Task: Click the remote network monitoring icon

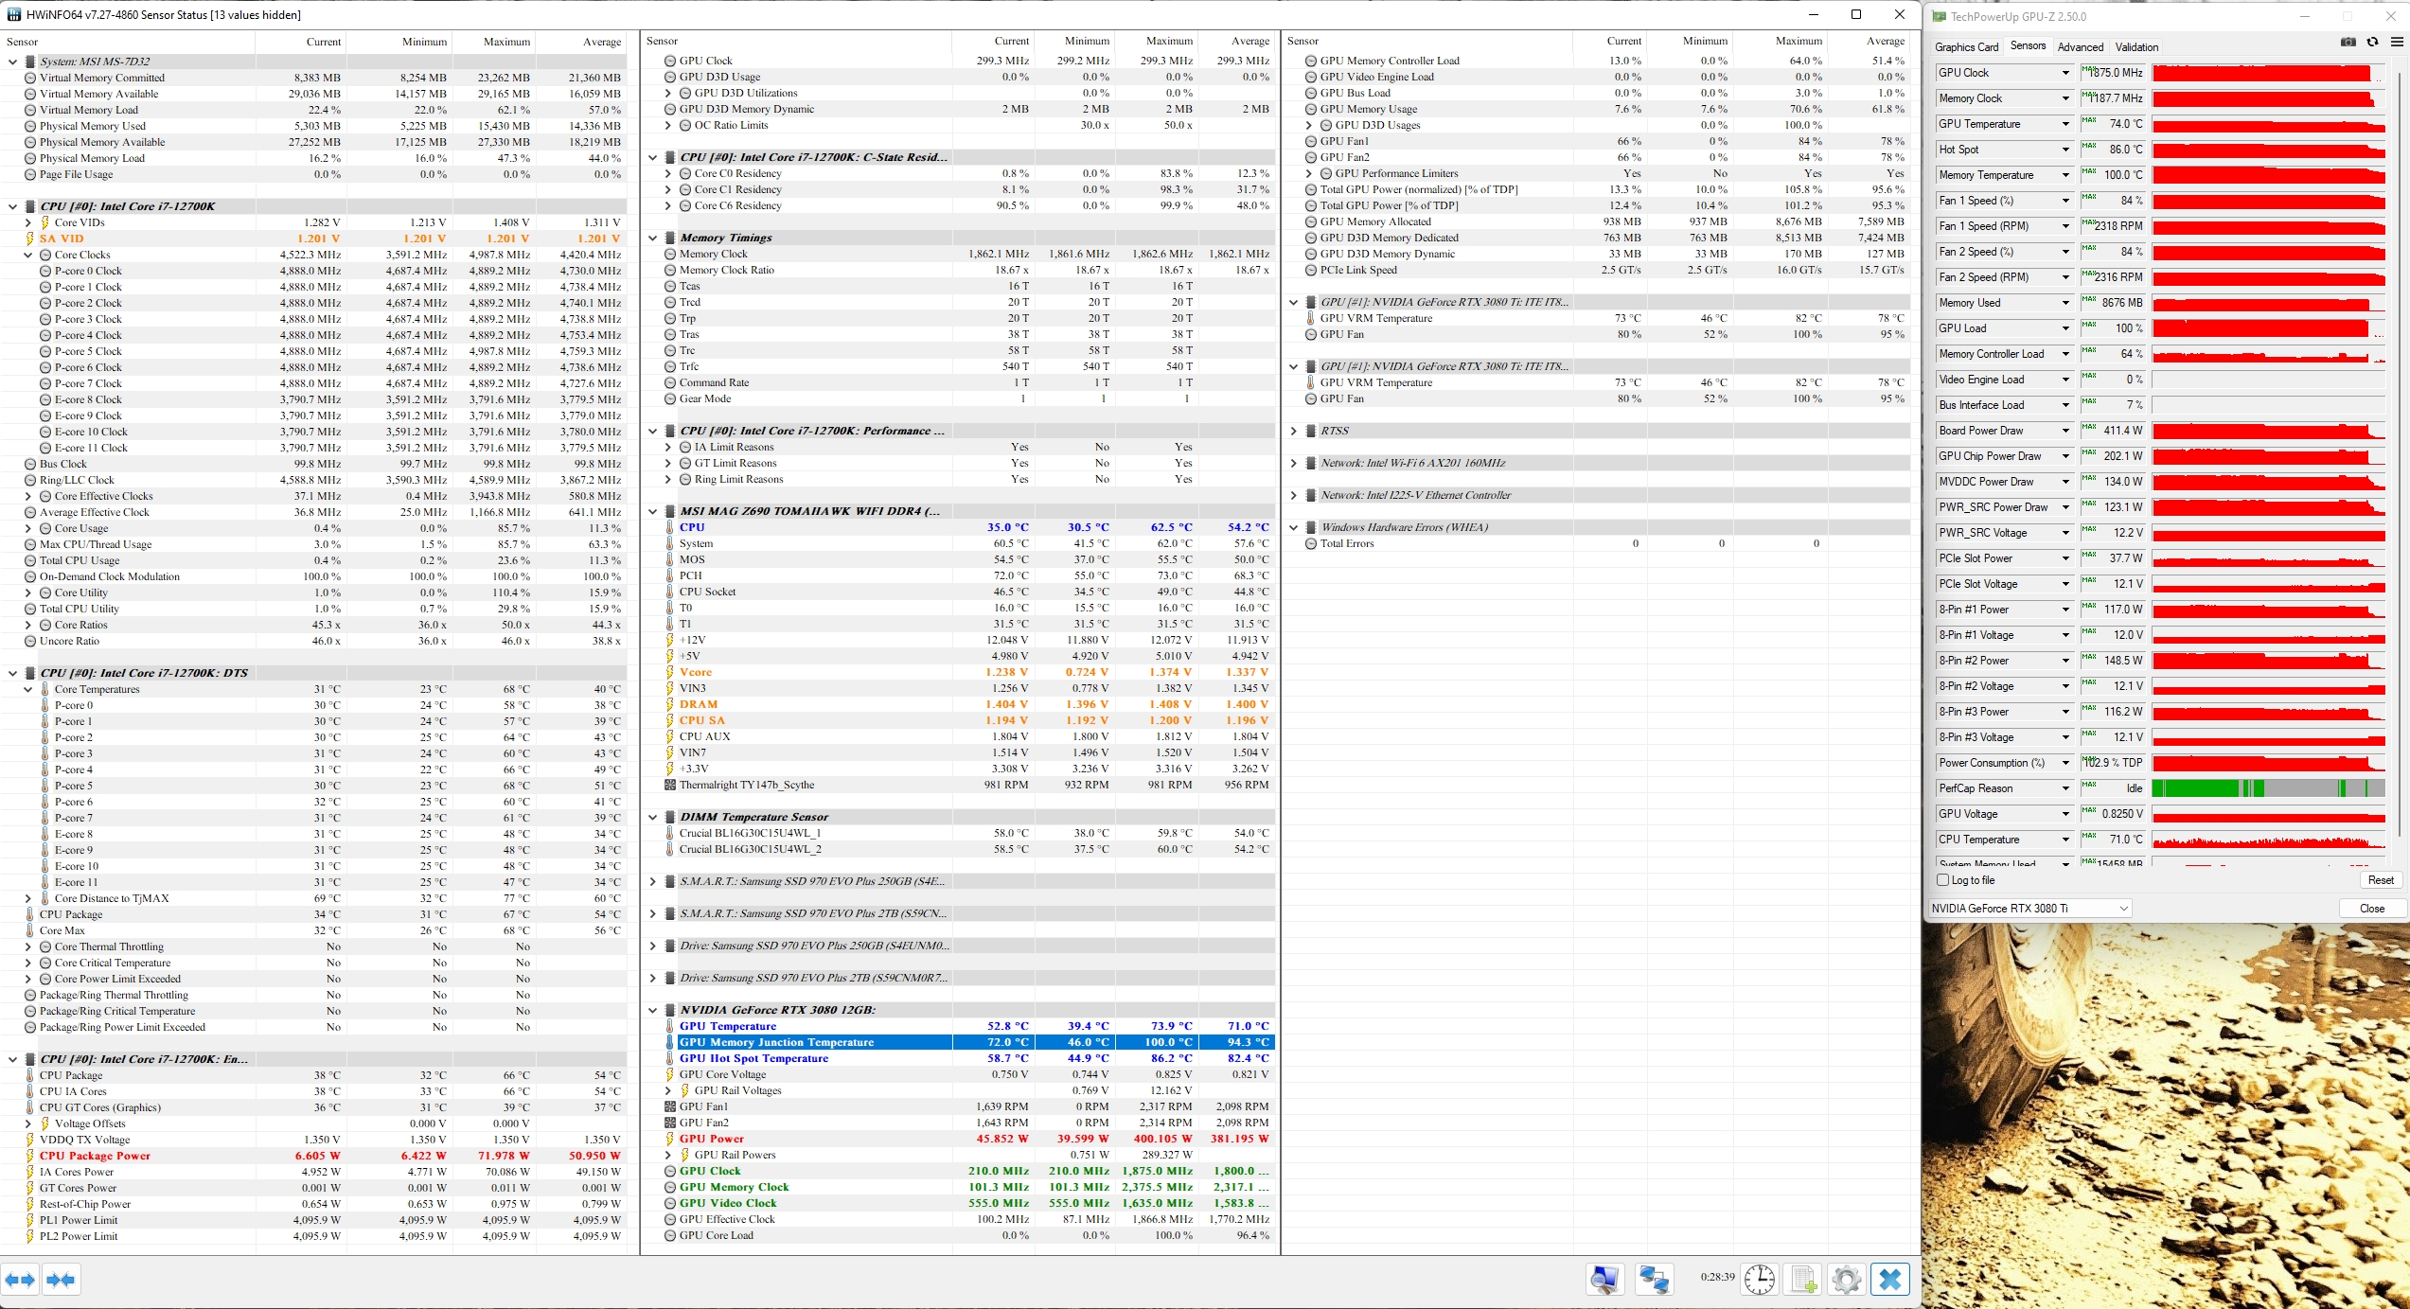Action: tap(1653, 1280)
